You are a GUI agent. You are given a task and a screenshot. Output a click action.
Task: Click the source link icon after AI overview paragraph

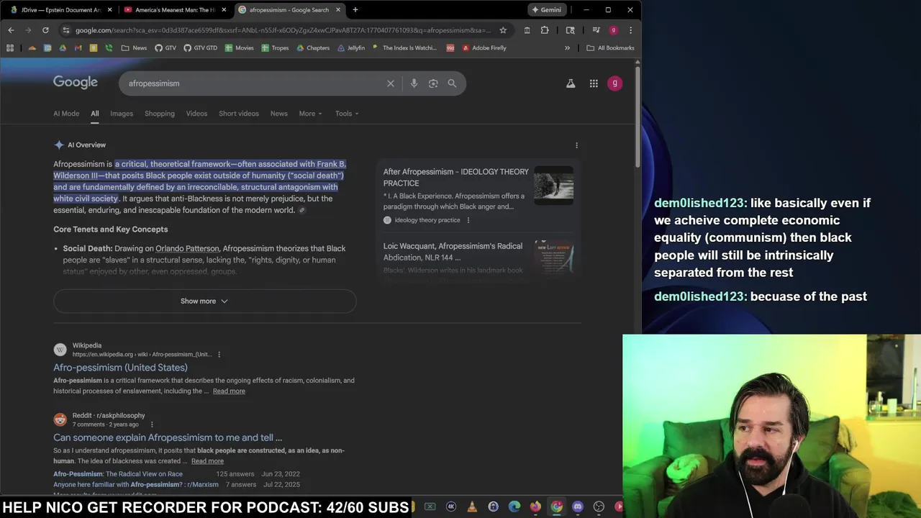pyautogui.click(x=302, y=211)
